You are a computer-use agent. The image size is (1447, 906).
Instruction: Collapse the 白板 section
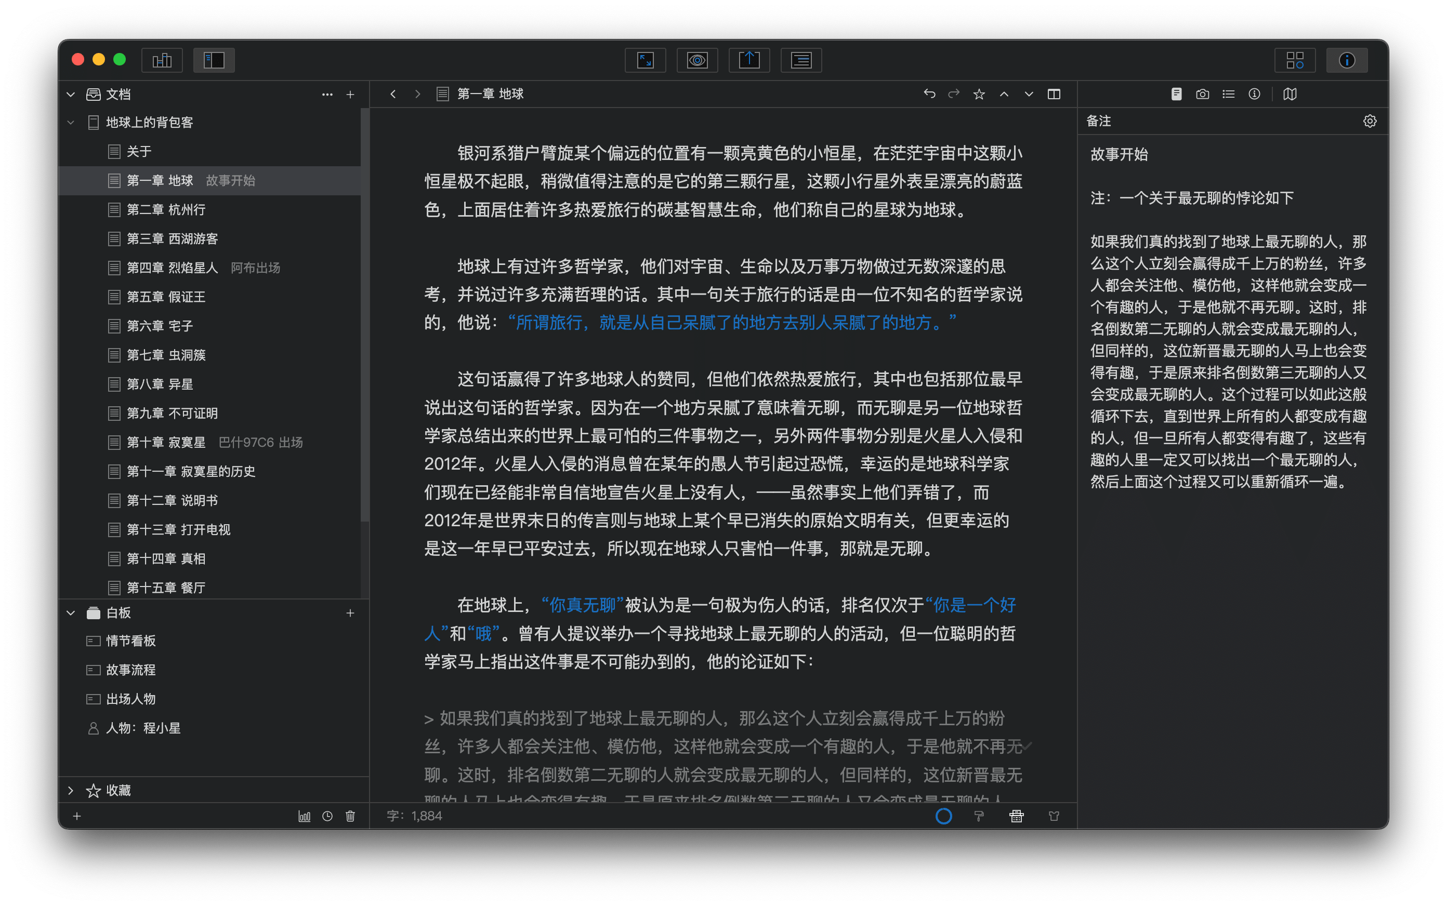coord(71,612)
